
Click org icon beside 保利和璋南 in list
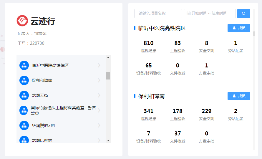[24, 80]
